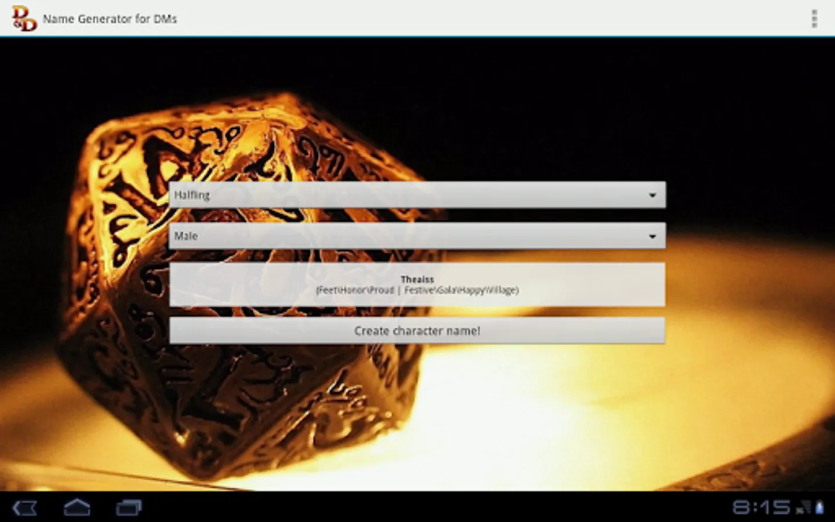The width and height of the screenshot is (835, 522).
Task: Click the Name Generator for DMs title
Action: tap(110, 19)
